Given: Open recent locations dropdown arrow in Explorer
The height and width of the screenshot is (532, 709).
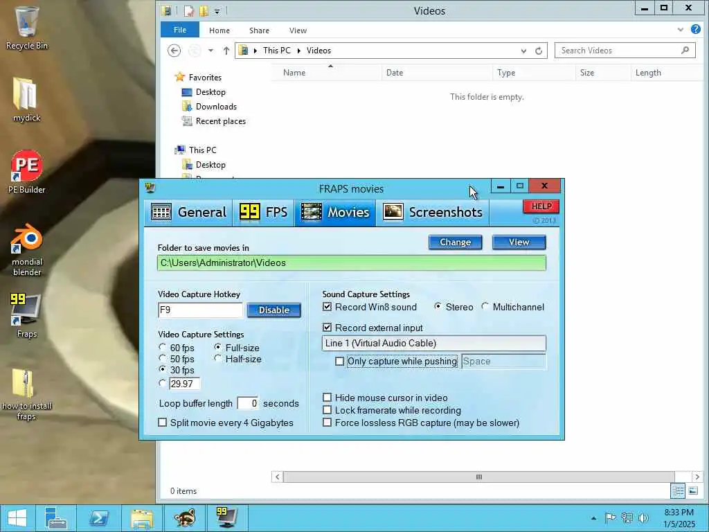Looking at the screenshot, I should 210,50.
